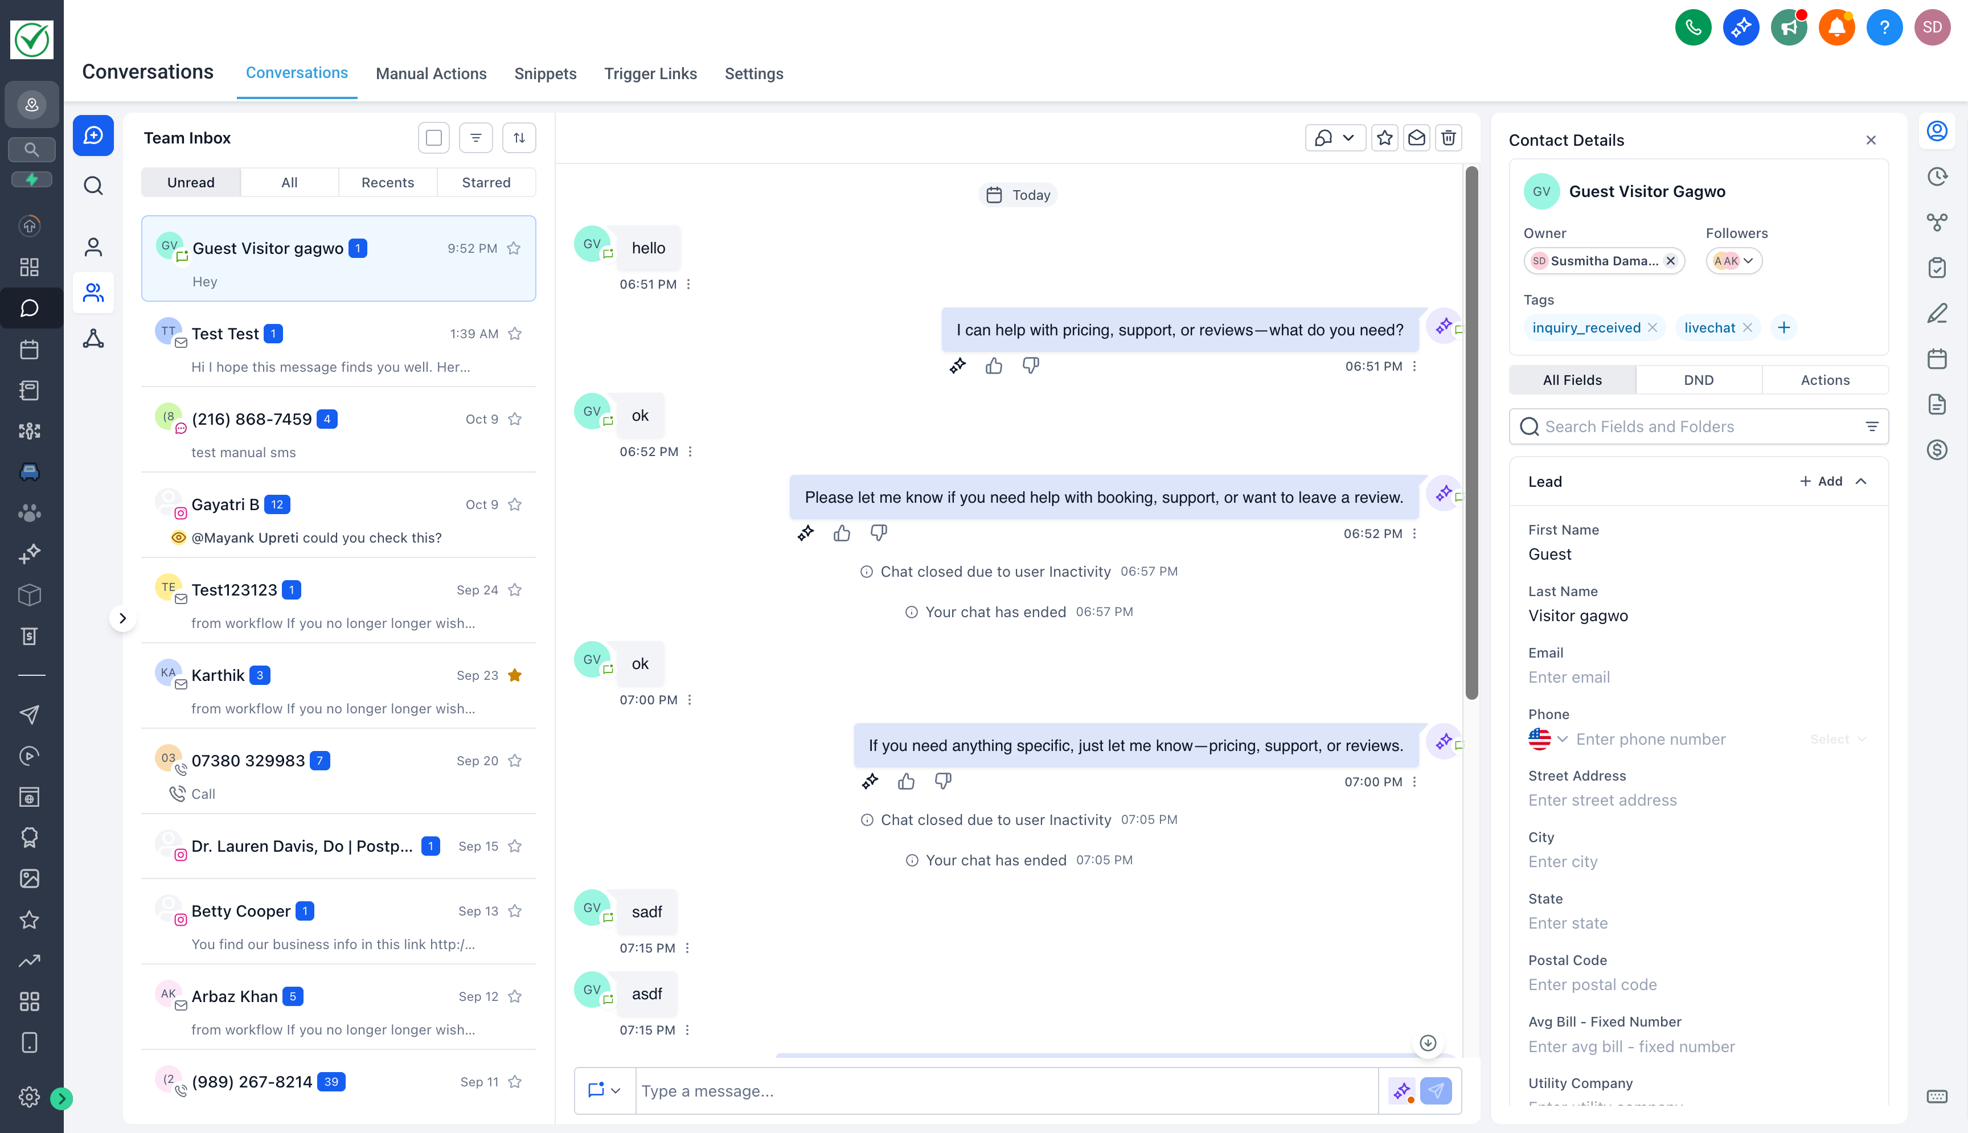This screenshot has width=1968, height=1133.
Task: Open the blue help question icon
Action: click(1884, 28)
